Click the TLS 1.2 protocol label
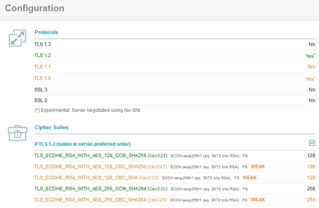319x208 pixels. point(42,55)
